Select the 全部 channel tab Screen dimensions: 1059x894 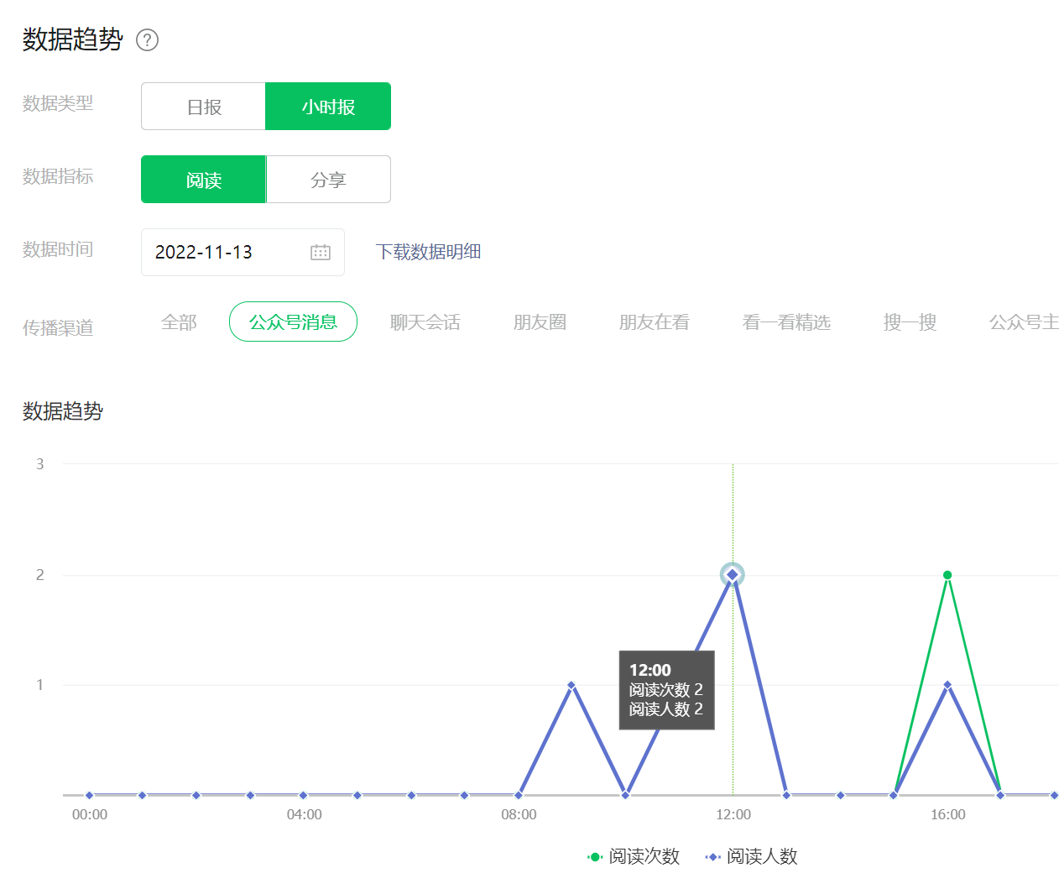point(179,322)
